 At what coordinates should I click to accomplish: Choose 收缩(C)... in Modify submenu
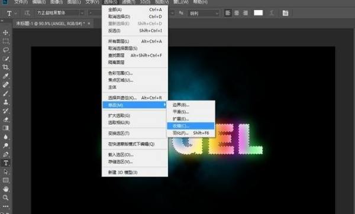tap(191, 126)
